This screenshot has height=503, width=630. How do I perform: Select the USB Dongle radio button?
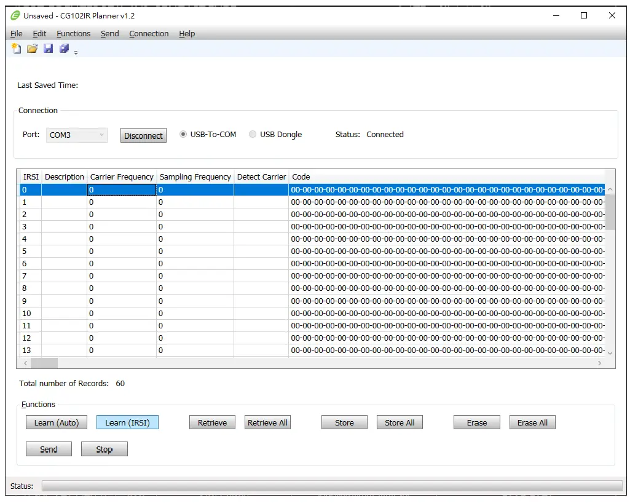pos(253,135)
